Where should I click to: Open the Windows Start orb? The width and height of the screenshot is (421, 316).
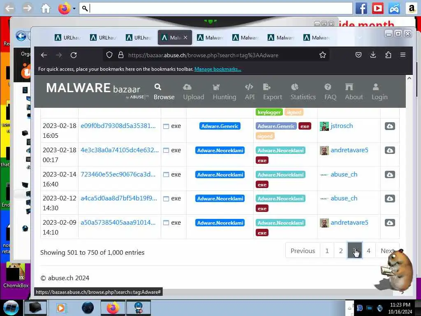tap(11, 308)
